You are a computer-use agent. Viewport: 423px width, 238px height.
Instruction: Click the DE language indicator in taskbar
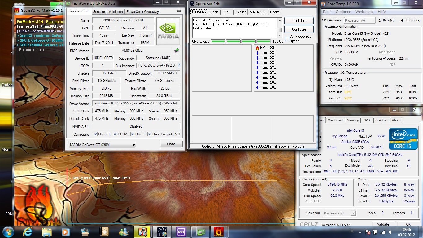(351, 231)
